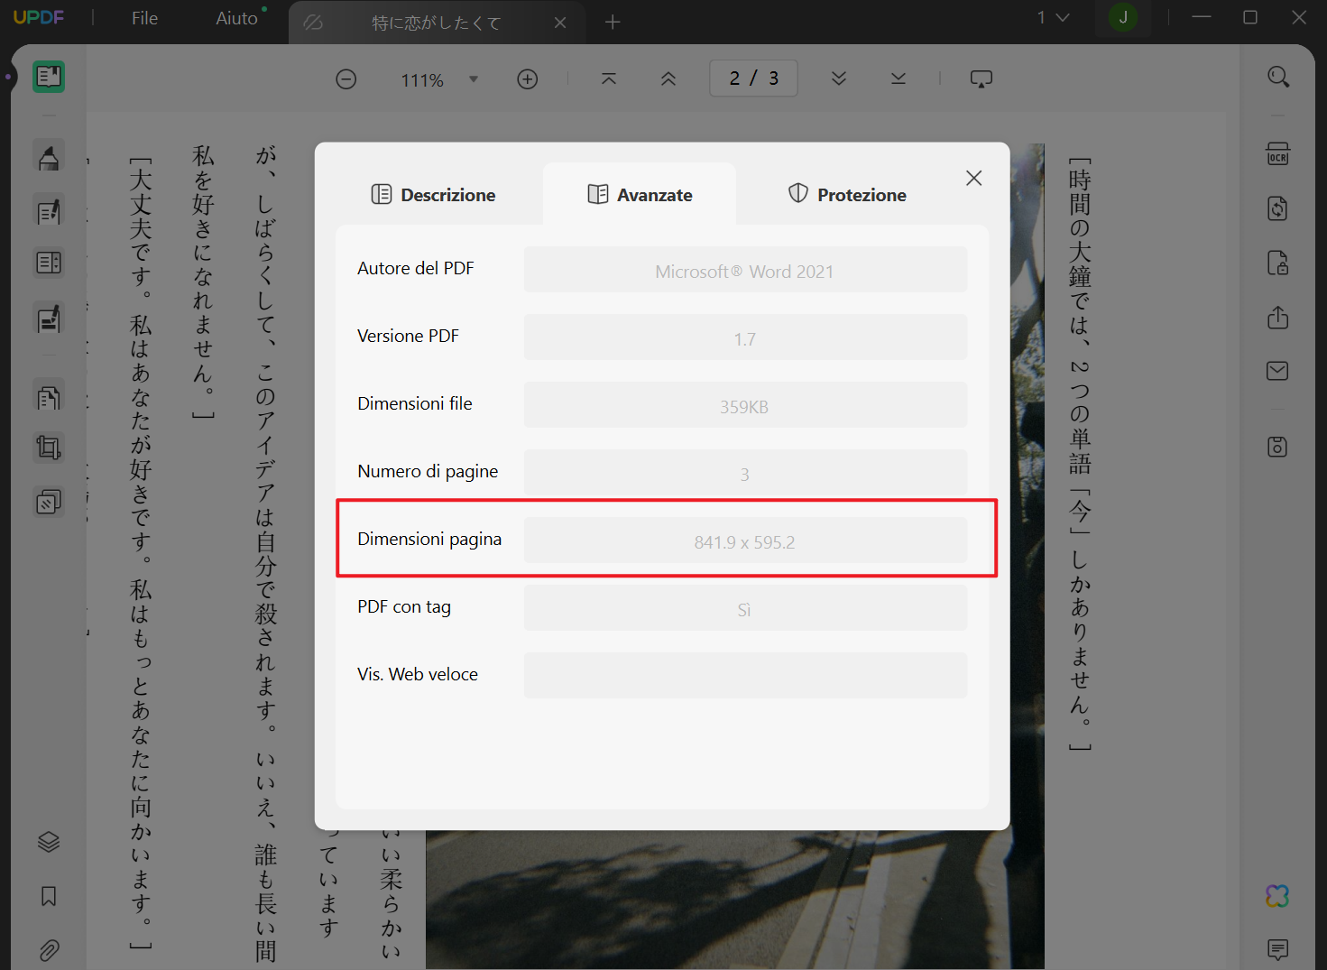Image resolution: width=1327 pixels, height=970 pixels.
Task: Zoom out with the minus button
Action: pos(346,79)
